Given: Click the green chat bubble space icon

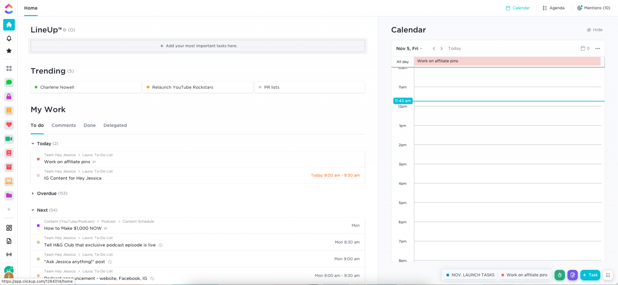Looking at the screenshot, I should [x=9, y=82].
